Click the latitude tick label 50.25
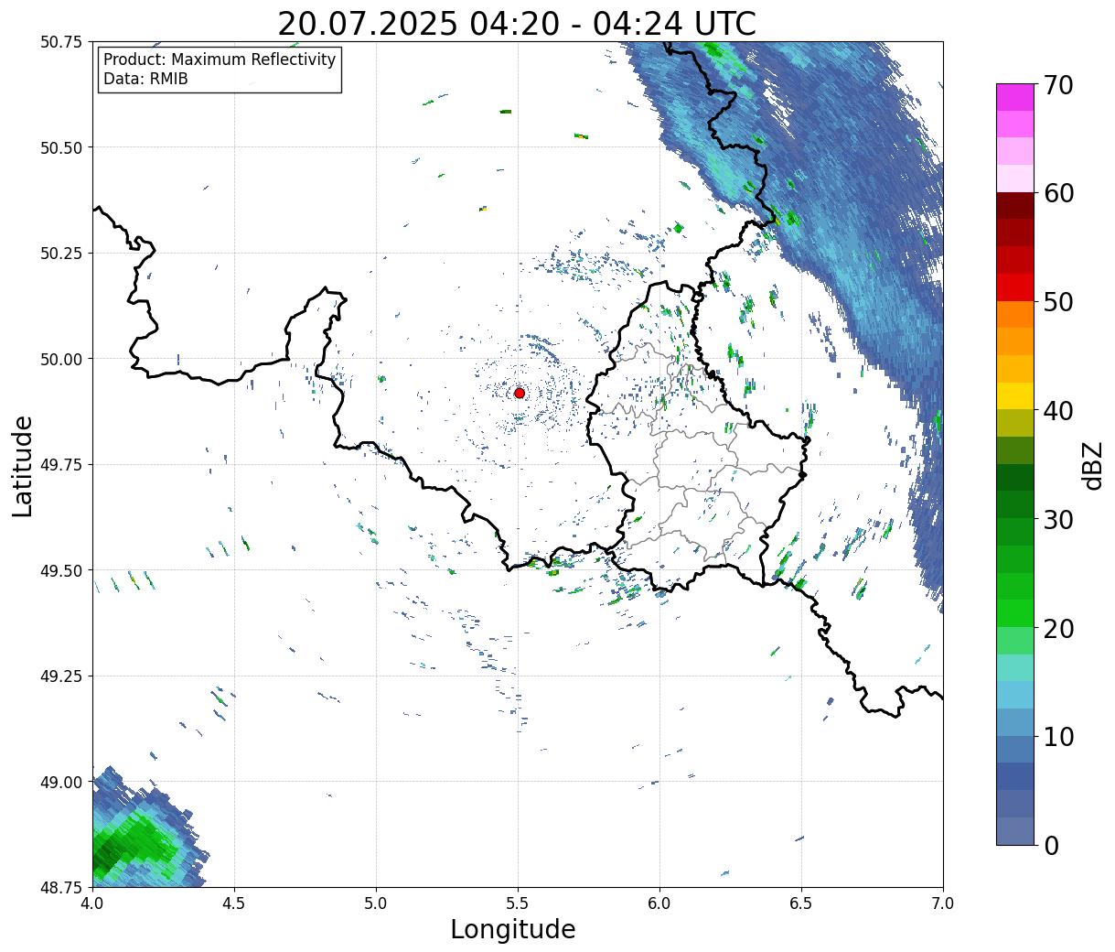Viewport: 1115px width, 952px height. tap(60, 254)
